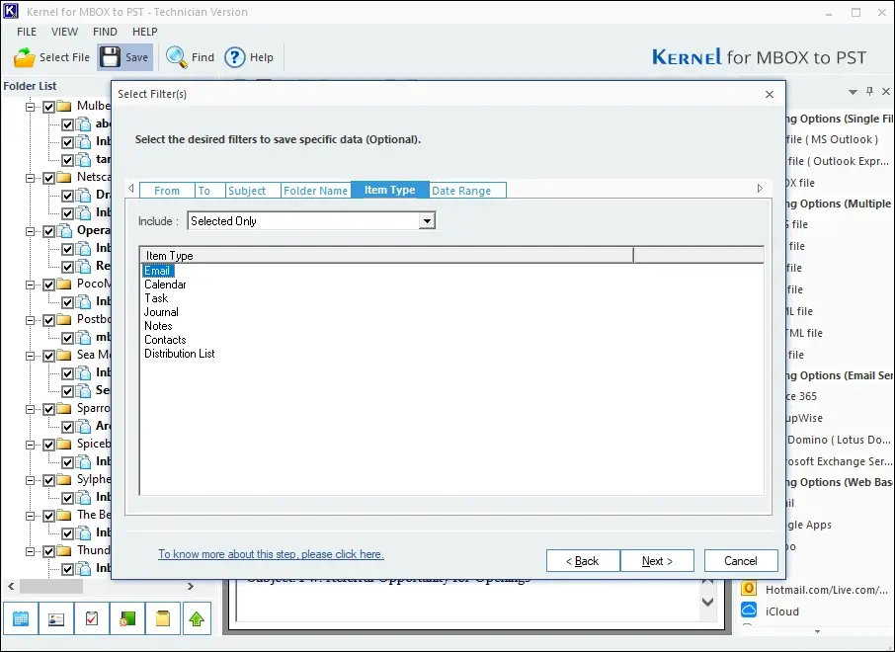Toggle the Sparro folder checkbox
The width and height of the screenshot is (895, 652).
(49, 409)
